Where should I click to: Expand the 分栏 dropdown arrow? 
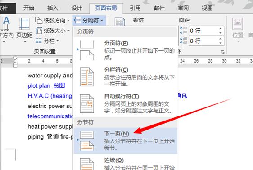(58, 41)
